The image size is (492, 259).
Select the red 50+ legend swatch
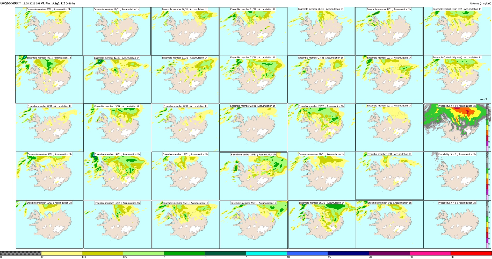pyautogui.click(x=471, y=253)
